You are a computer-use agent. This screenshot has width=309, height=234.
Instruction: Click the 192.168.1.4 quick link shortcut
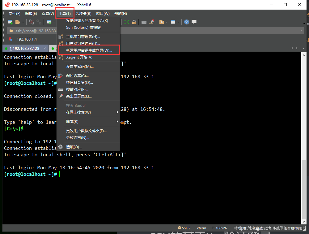click(27, 39)
